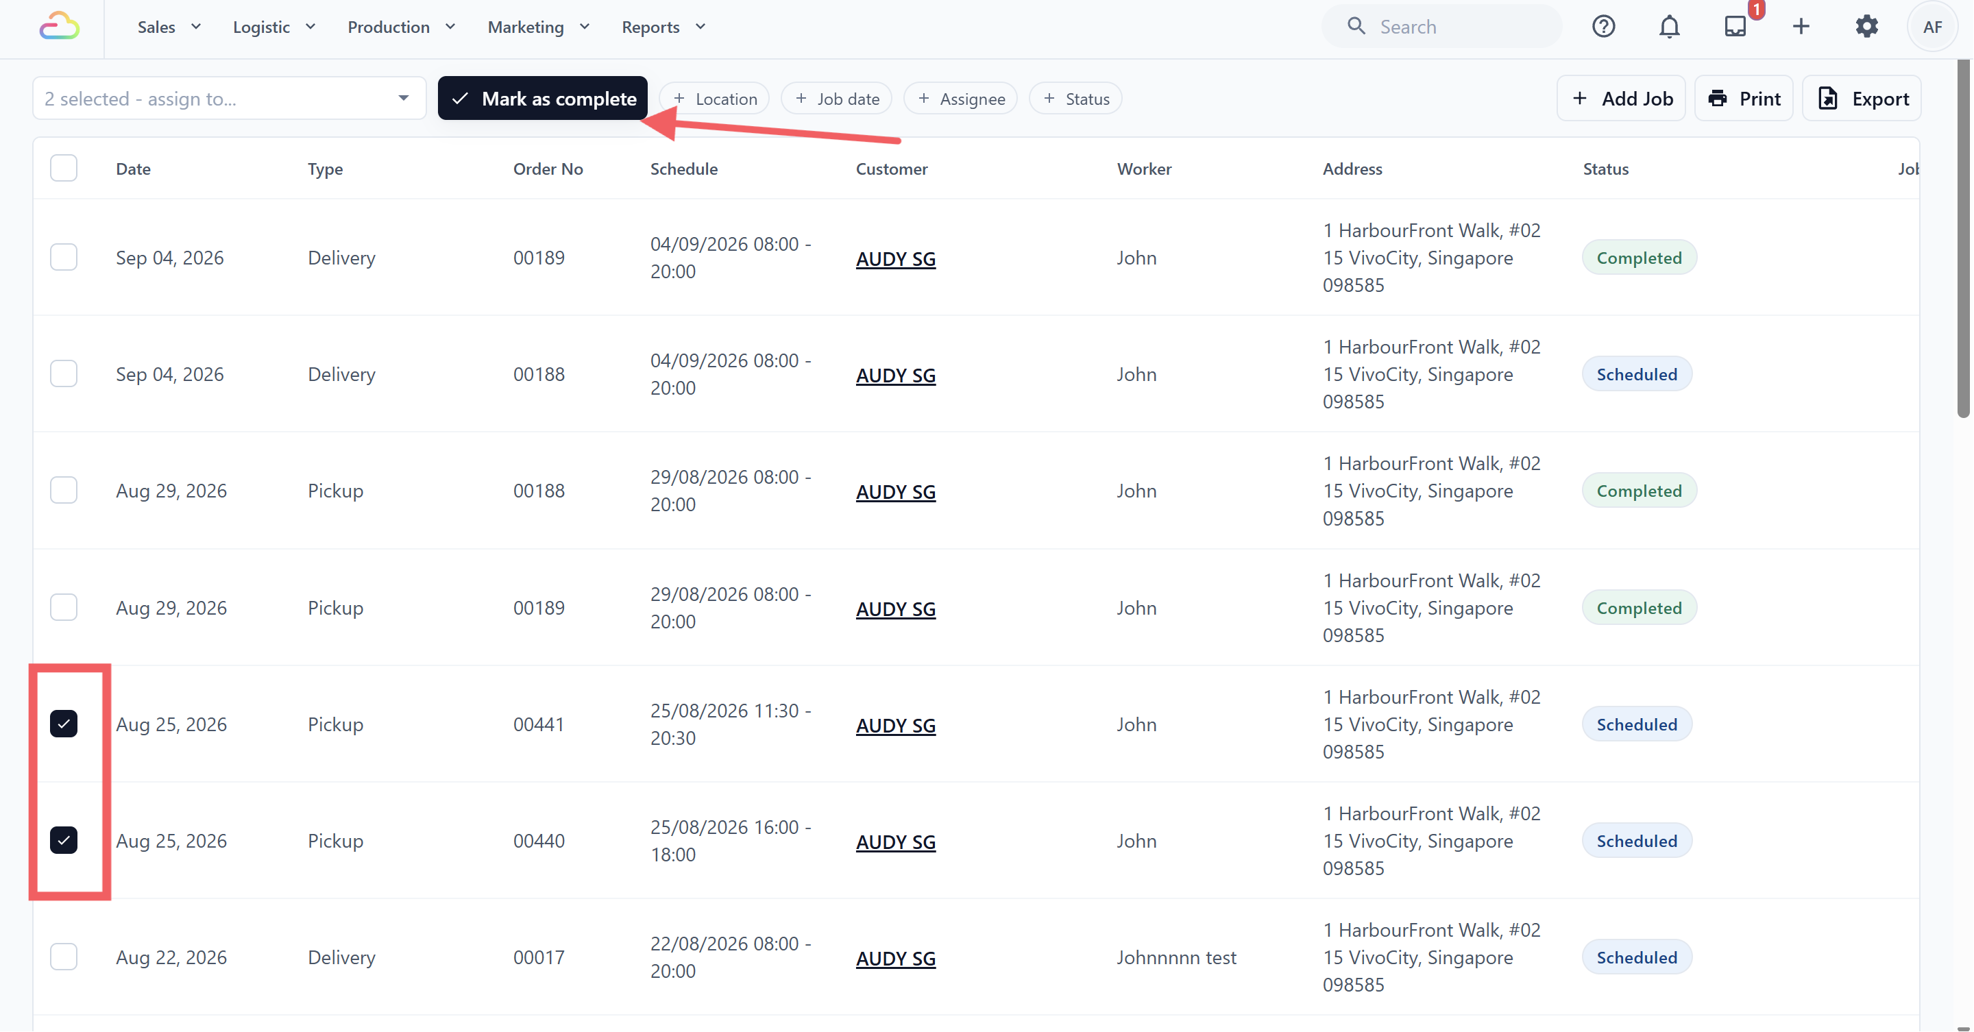Open the settings gear icon
This screenshot has width=1974, height=1032.
coord(1866,27)
